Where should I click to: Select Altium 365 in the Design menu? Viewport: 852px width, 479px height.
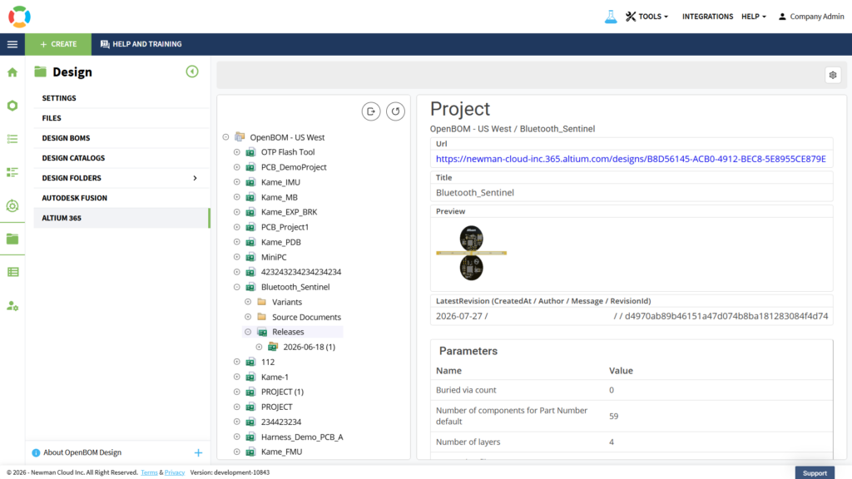121,218
